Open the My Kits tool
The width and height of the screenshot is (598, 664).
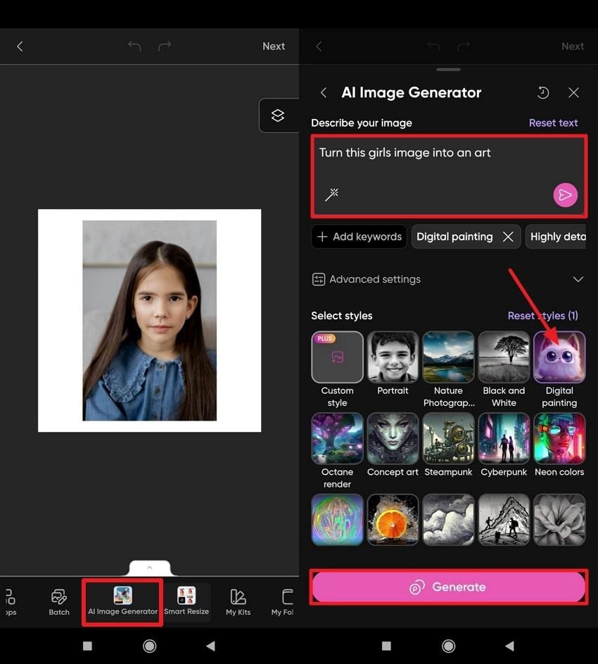pos(238,602)
